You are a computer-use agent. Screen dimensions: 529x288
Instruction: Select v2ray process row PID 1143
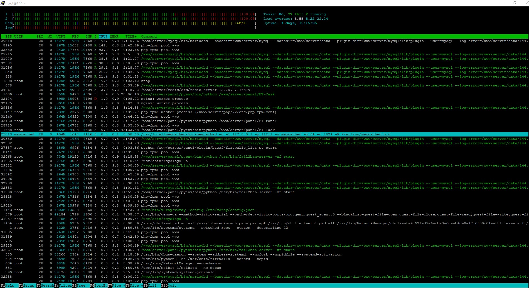click(x=264, y=210)
